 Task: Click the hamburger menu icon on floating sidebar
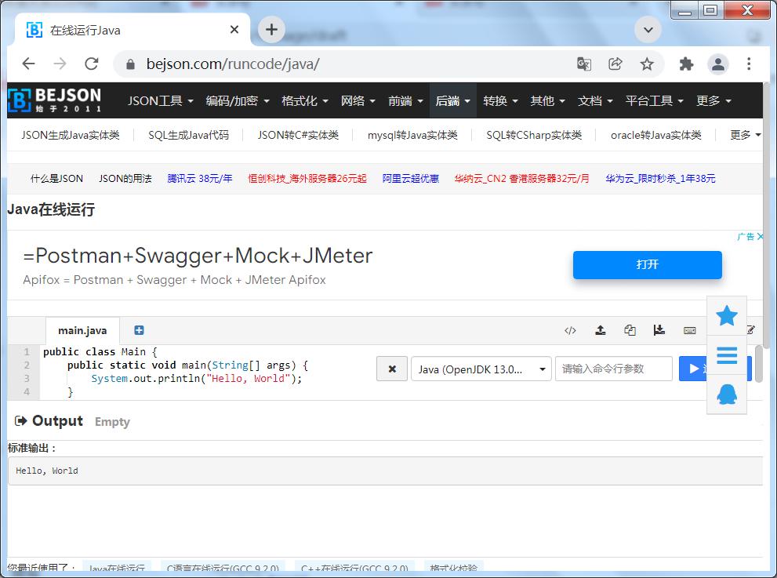tap(727, 355)
